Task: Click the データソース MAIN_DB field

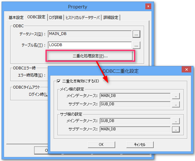Action: coord(89,33)
